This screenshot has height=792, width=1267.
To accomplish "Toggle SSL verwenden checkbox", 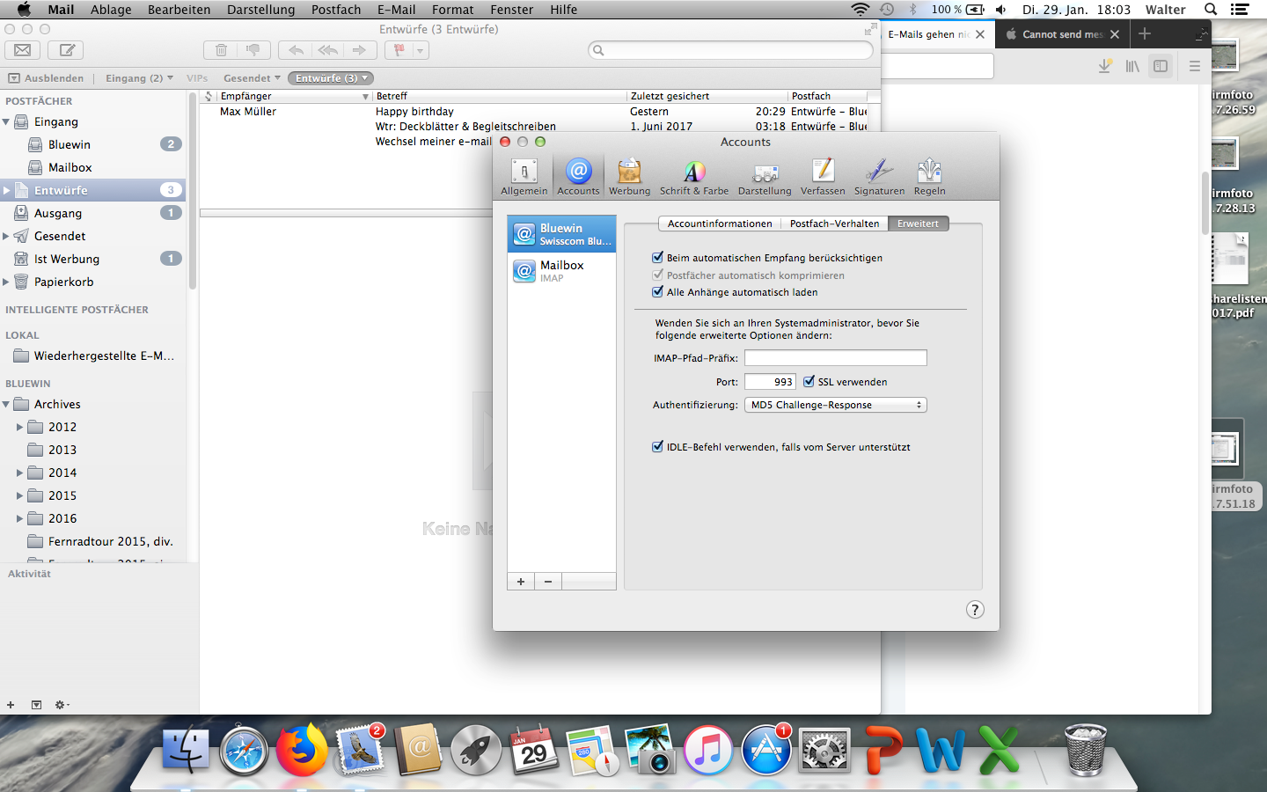I will pyautogui.click(x=809, y=381).
